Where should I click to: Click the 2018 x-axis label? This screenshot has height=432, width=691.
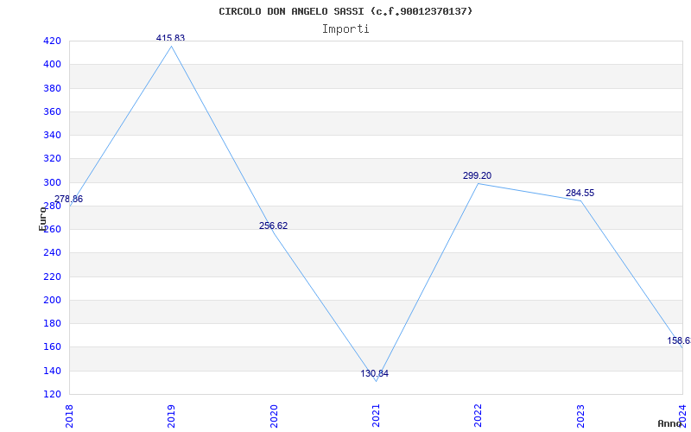pos(69,416)
